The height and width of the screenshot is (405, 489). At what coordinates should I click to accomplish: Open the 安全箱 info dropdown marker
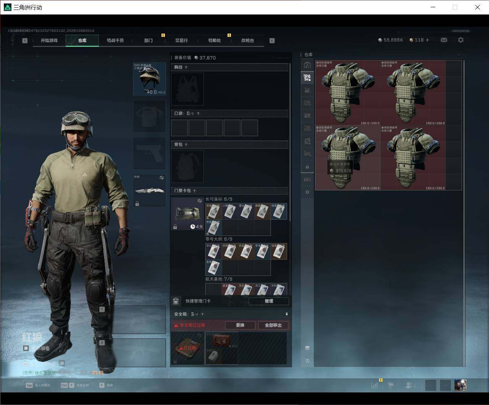coord(202,314)
